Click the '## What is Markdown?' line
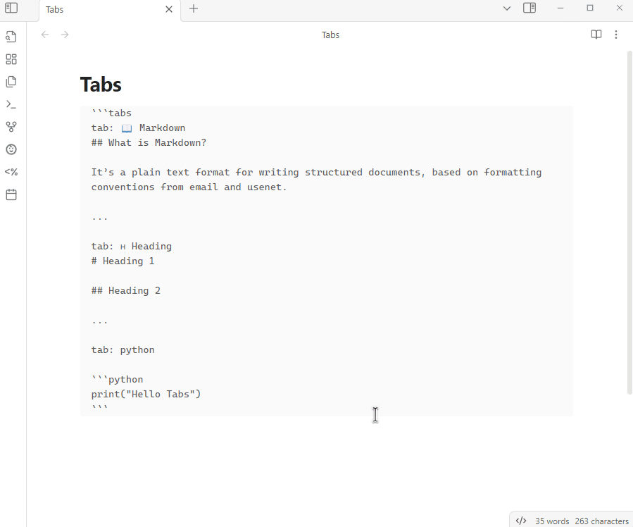 pos(149,143)
